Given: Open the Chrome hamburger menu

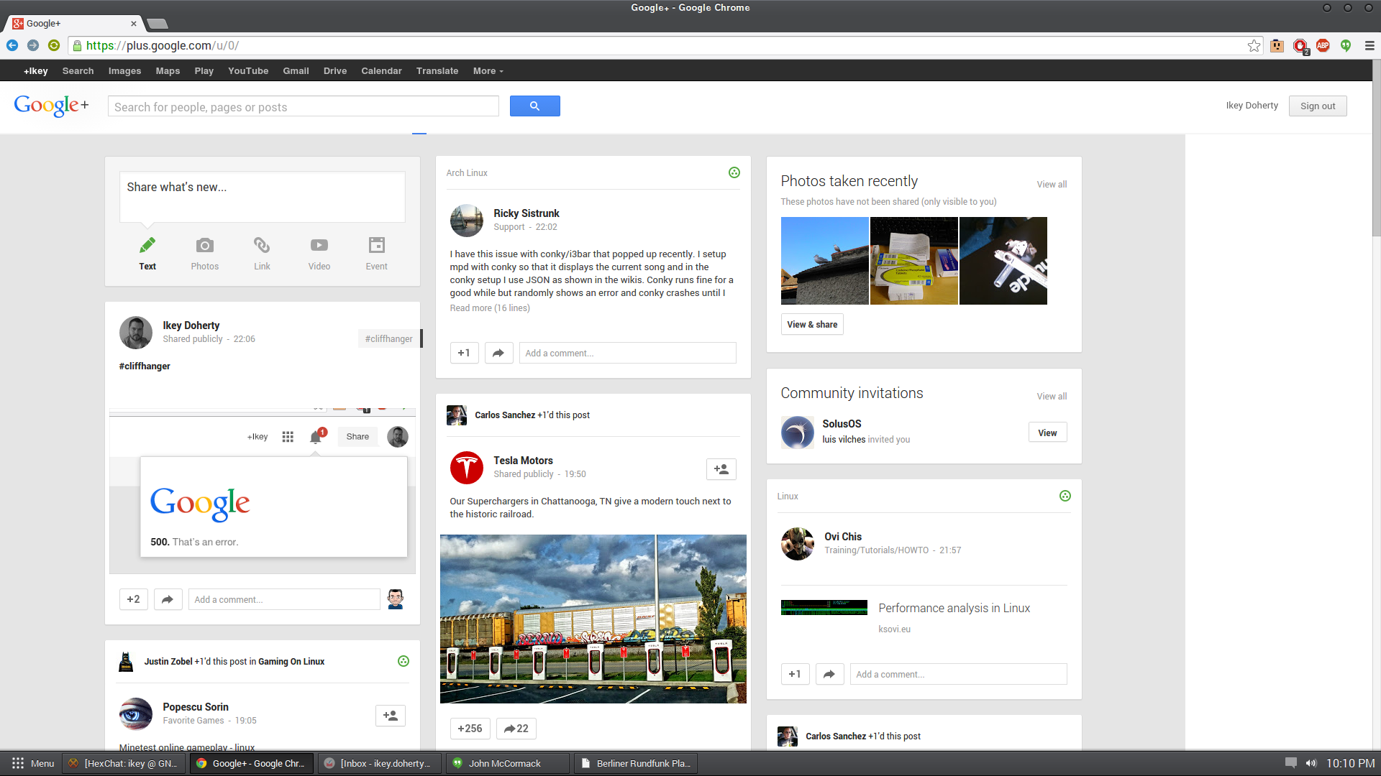Looking at the screenshot, I should pyautogui.click(x=1369, y=45).
